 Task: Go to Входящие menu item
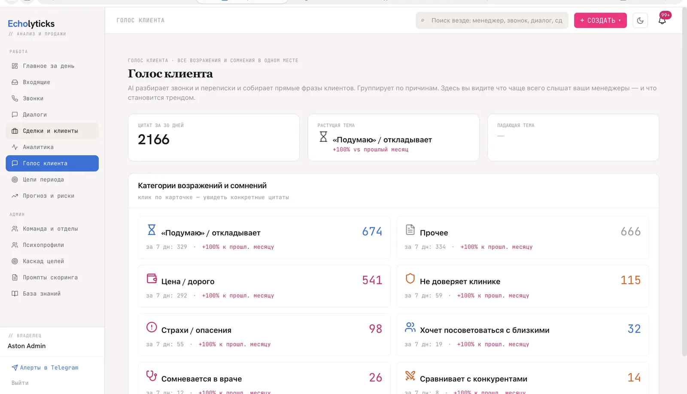(52, 82)
